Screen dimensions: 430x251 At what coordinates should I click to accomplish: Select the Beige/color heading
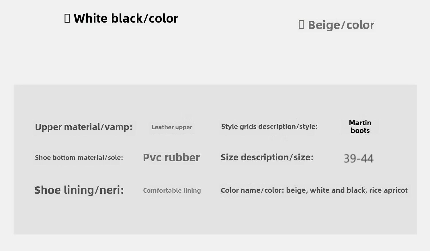[341, 25]
